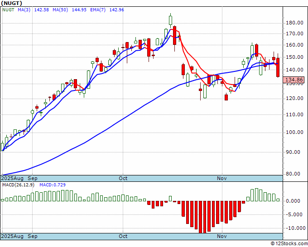The image size is (308, 247).
Task: Click the EMA(7) value 142.96
Action: click(x=116, y=10)
